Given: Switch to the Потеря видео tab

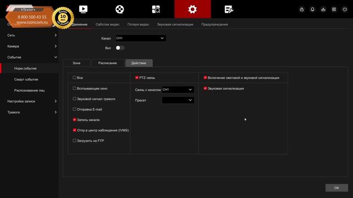Looking at the screenshot, I should point(138,24).
